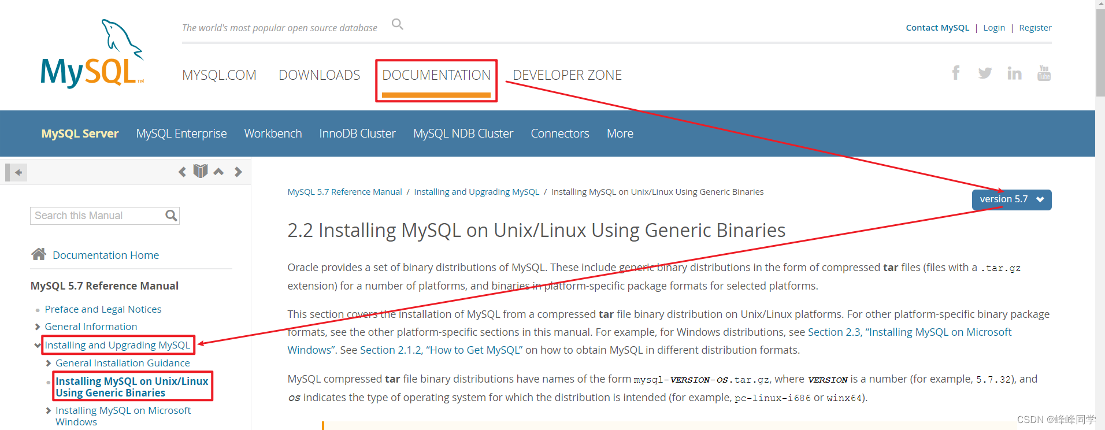
Task: Select MySQL Server in the blue submenu
Action: tap(80, 134)
